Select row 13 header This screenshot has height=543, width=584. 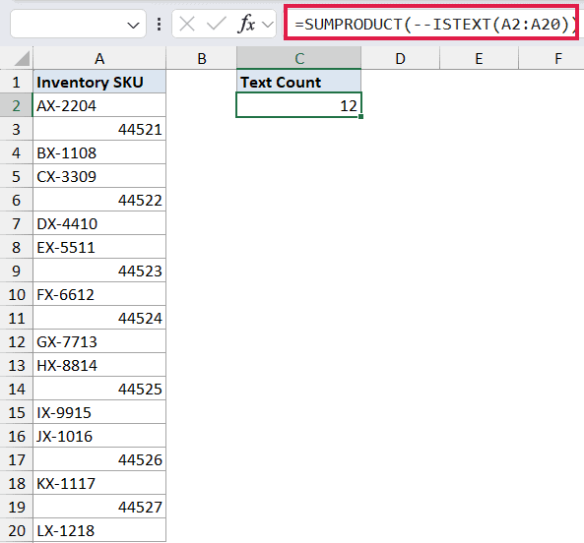(x=16, y=366)
